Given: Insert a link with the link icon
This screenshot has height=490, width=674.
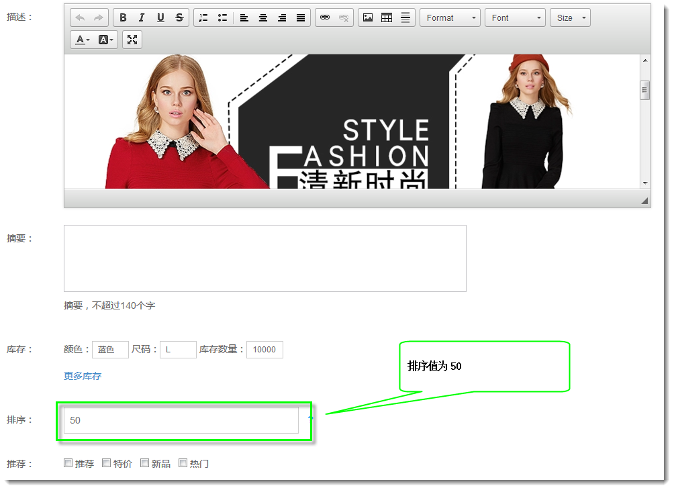Looking at the screenshot, I should point(325,17).
